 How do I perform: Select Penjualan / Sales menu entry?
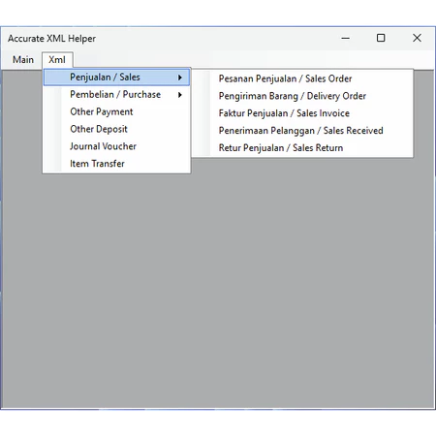pos(116,78)
